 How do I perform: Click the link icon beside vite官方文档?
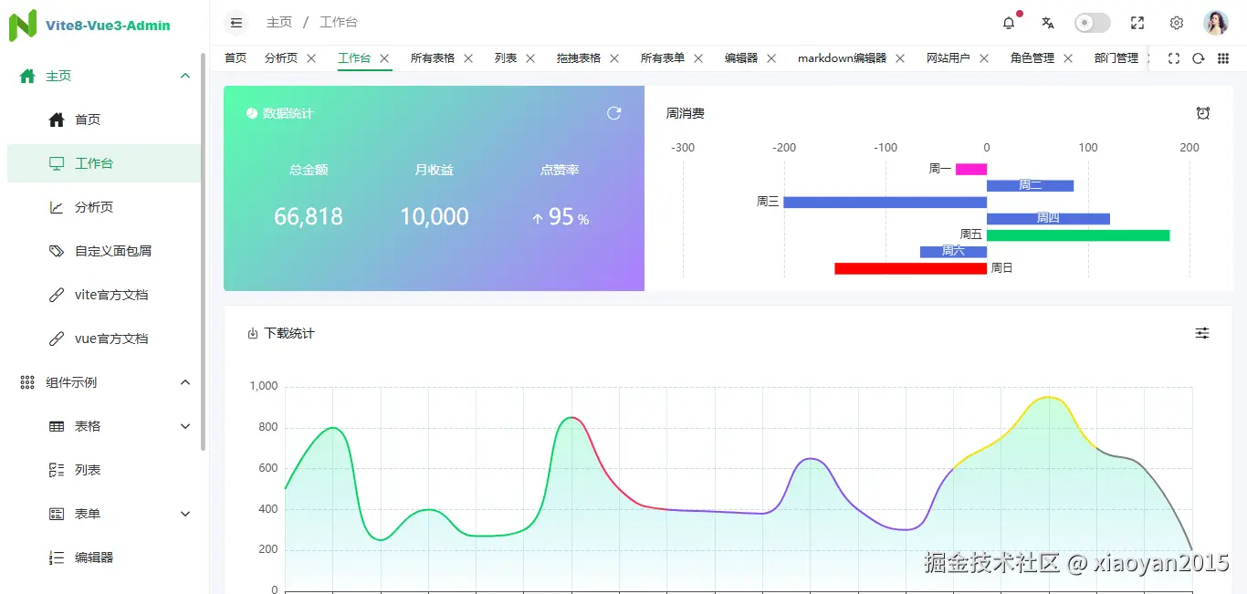coord(57,295)
